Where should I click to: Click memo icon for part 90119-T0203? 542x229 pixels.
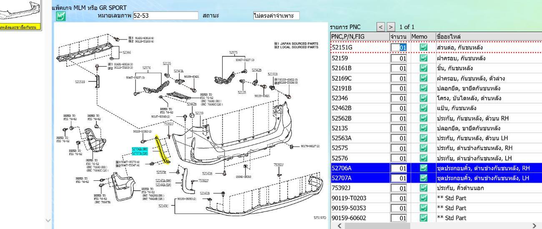[423, 198]
